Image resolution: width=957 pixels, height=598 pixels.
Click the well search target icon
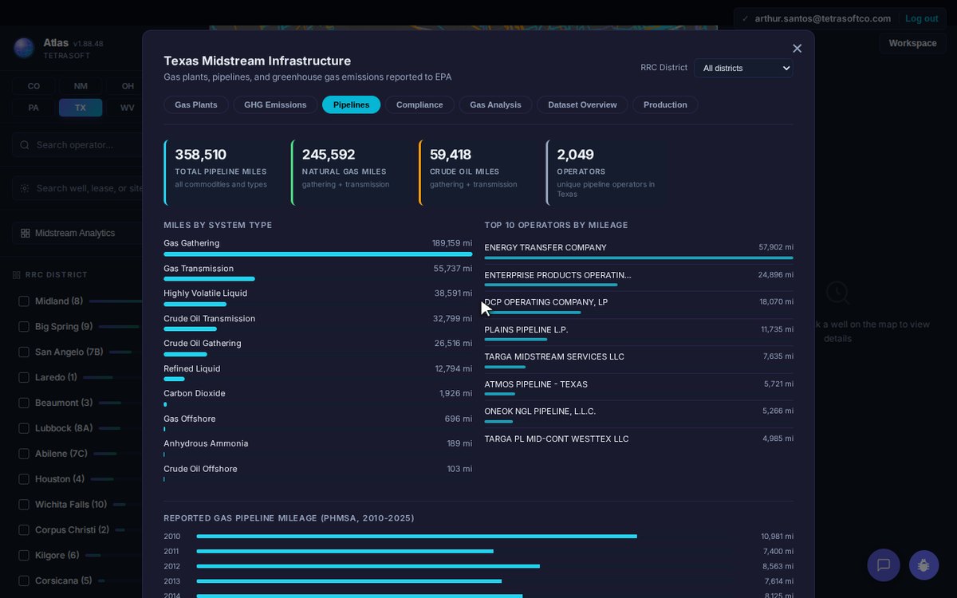tap(25, 188)
